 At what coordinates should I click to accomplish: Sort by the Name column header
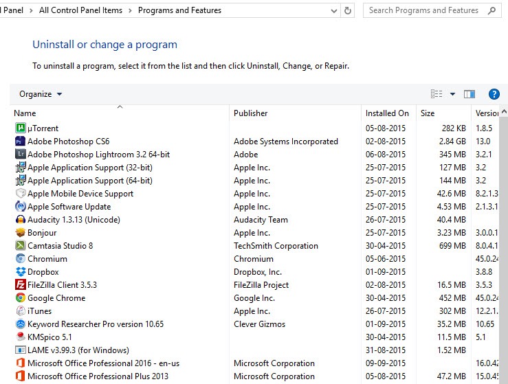coord(120,113)
